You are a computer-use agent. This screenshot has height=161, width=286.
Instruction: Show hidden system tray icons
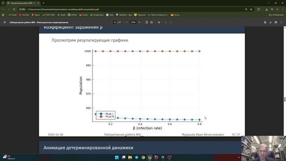pos(239,157)
